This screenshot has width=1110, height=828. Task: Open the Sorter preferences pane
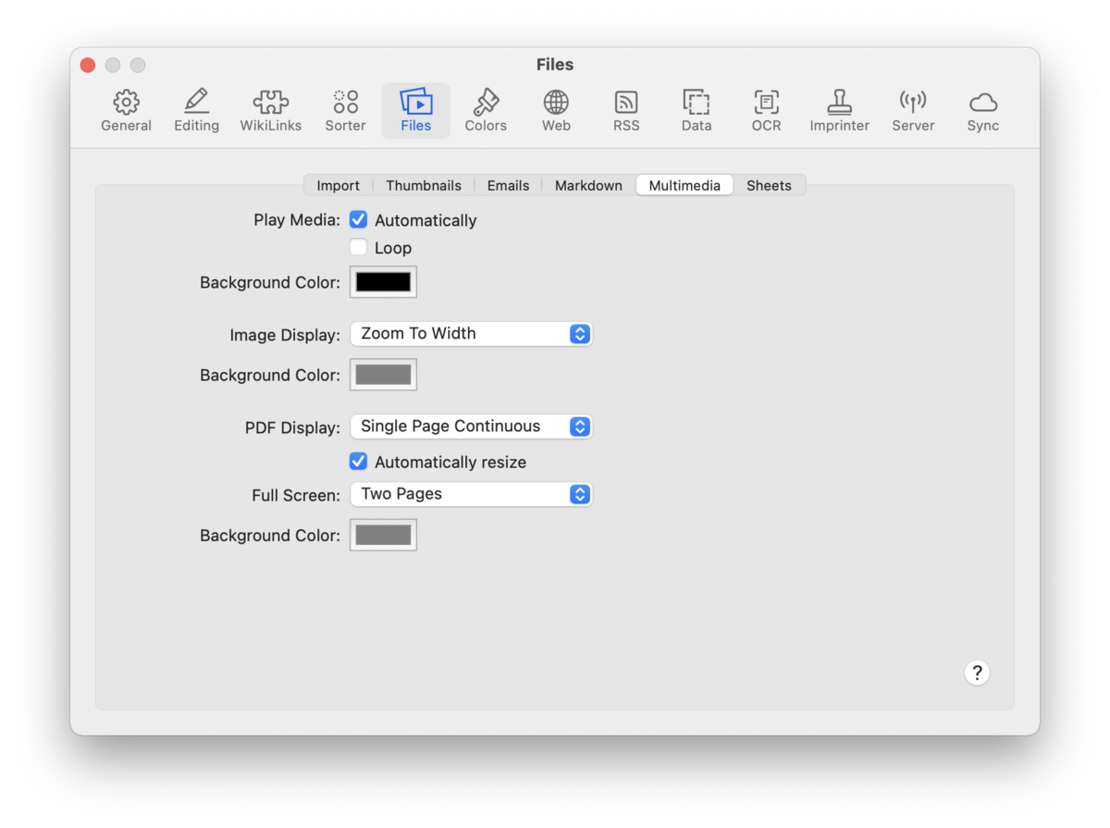345,111
